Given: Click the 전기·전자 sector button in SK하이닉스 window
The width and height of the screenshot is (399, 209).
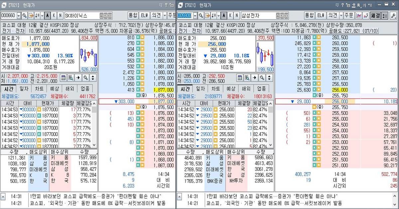Looking at the screenshot, I should point(13,31).
